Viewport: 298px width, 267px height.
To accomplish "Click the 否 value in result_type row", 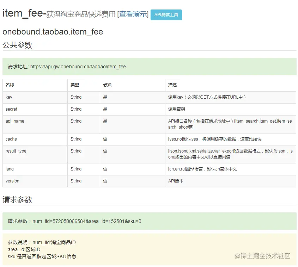I will coord(105,151).
